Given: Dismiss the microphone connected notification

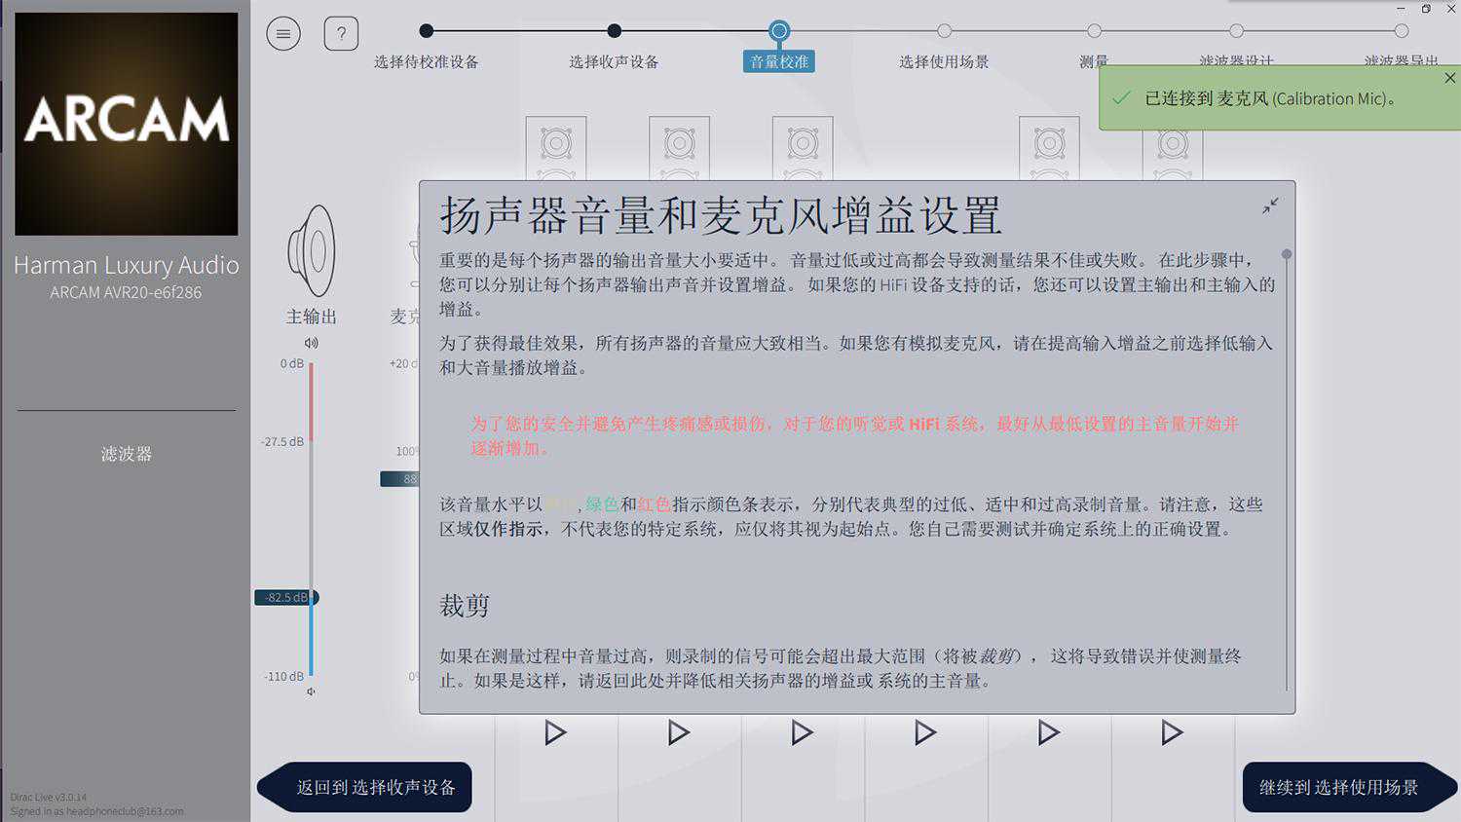Looking at the screenshot, I should 1449,78.
